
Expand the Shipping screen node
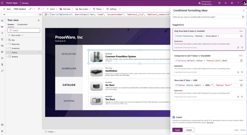[x=7, y=57]
